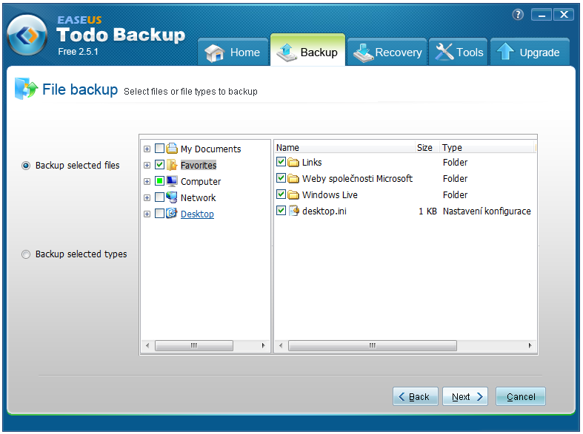Click 'Nastavení konfigurace' type cell
The image size is (583, 434).
[x=487, y=211]
